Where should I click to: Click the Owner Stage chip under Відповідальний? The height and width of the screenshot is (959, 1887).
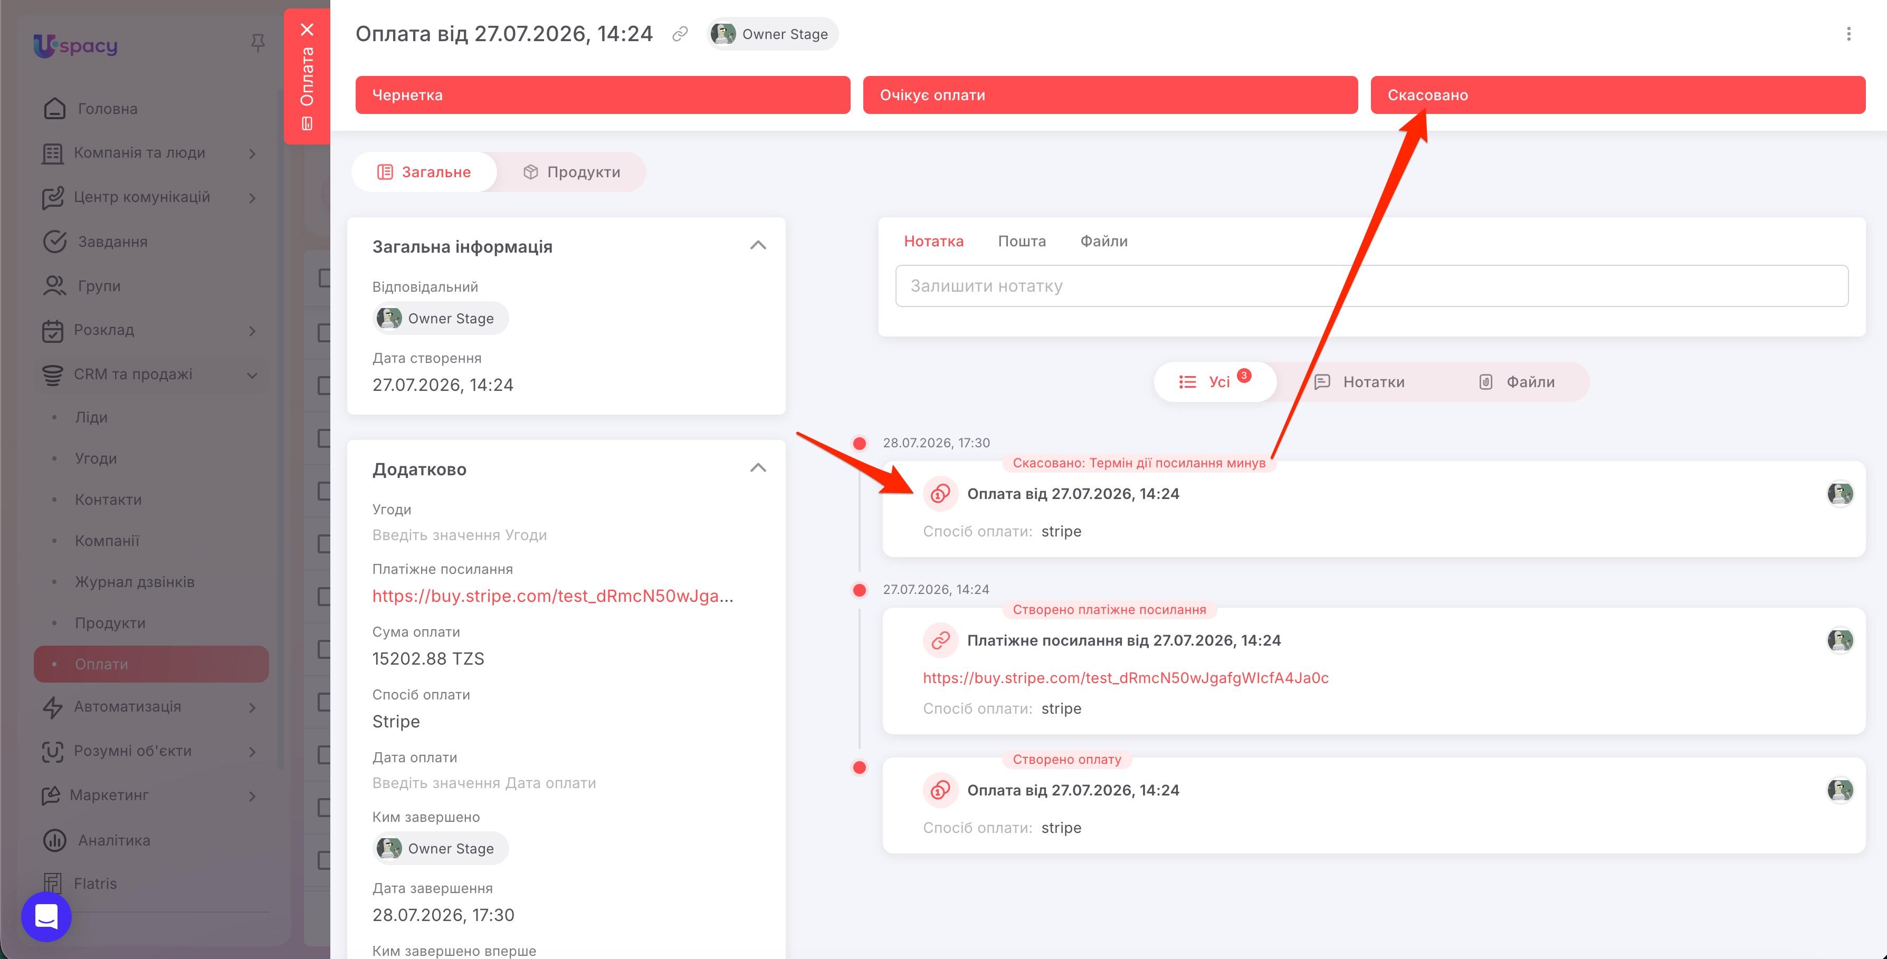click(x=440, y=319)
